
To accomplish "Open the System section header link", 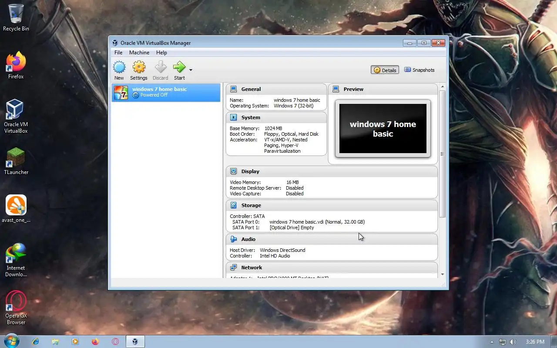I will coord(251,117).
